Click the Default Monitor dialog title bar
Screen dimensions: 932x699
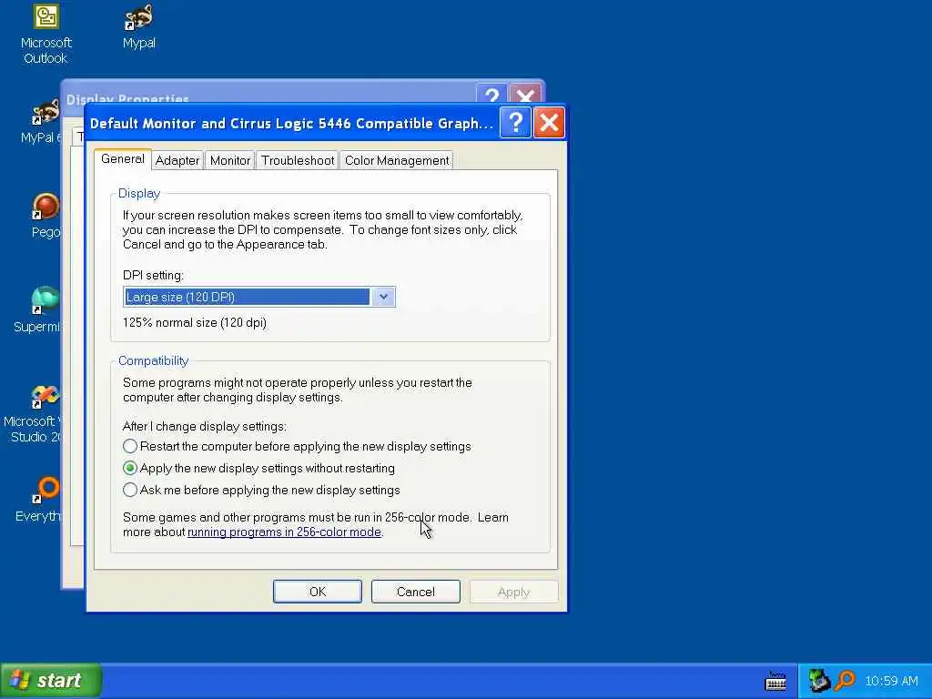pyautogui.click(x=292, y=123)
